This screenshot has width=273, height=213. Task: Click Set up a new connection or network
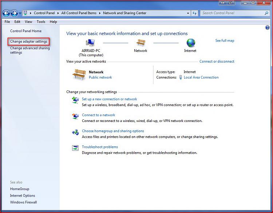[109, 99]
